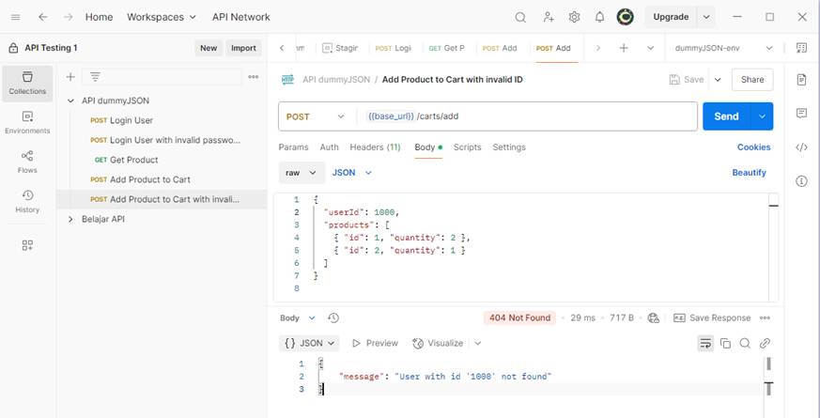
Task: Open the History sidebar panel
Action: click(27, 201)
